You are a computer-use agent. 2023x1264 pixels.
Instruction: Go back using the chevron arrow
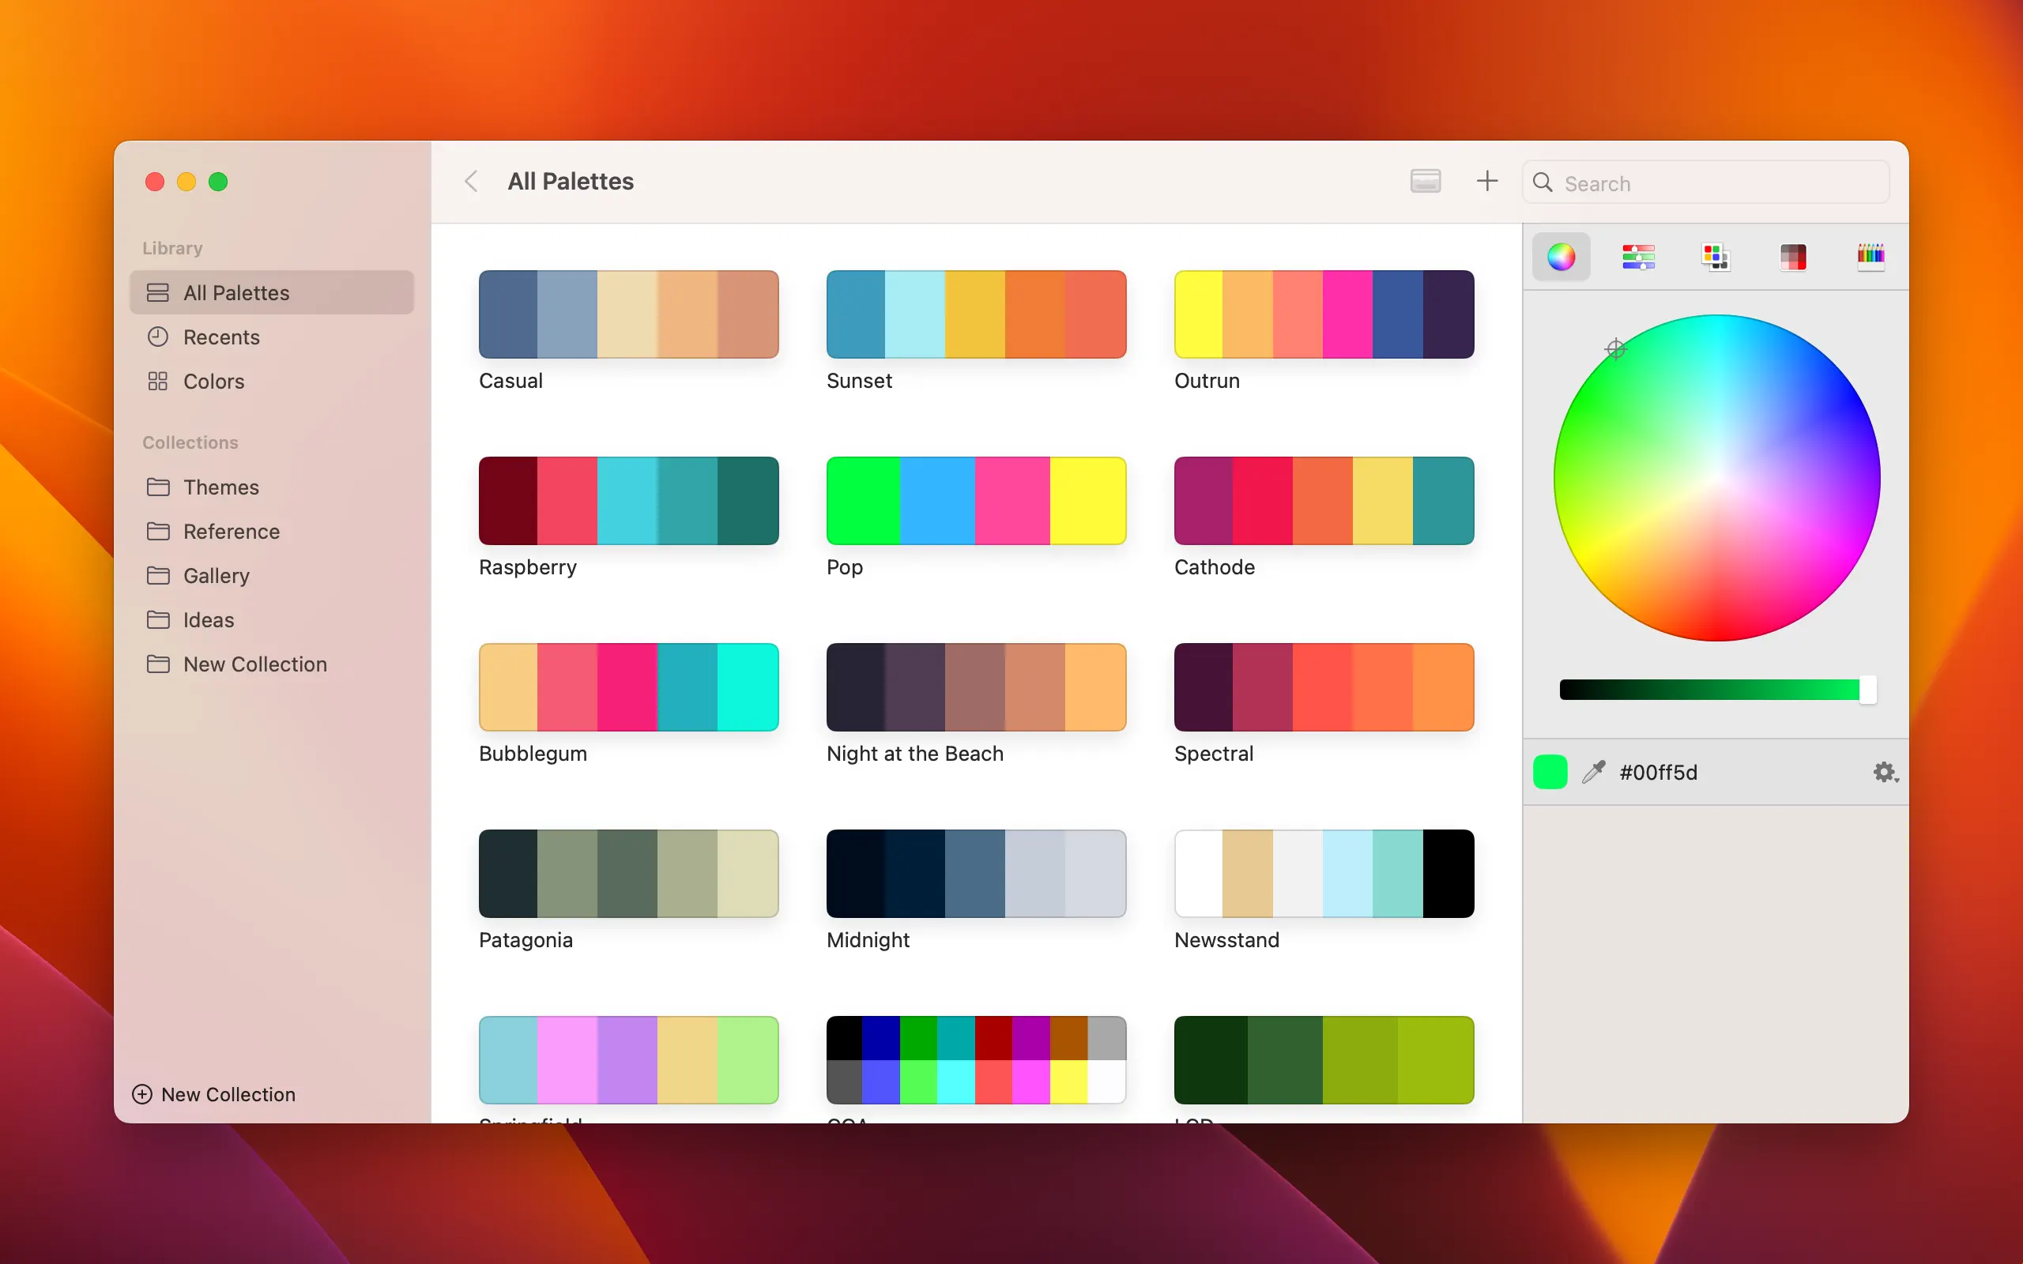pyautogui.click(x=472, y=182)
